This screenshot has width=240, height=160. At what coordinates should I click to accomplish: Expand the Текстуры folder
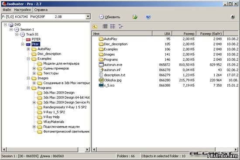[x=34, y=73]
